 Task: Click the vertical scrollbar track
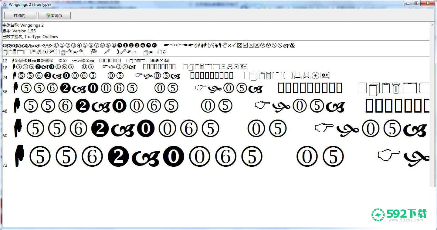(432, 107)
